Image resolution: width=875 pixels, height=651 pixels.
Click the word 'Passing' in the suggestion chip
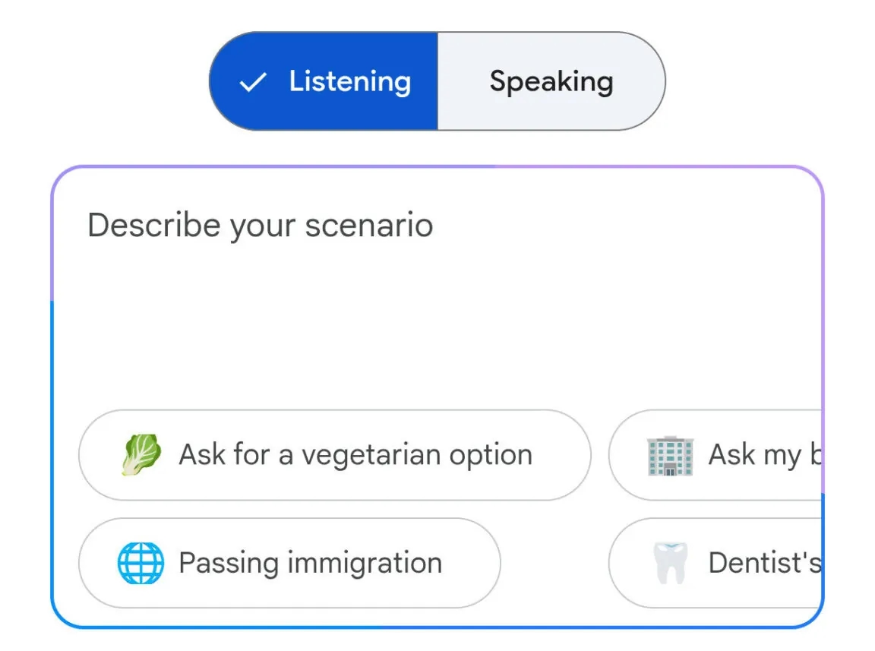click(217, 563)
